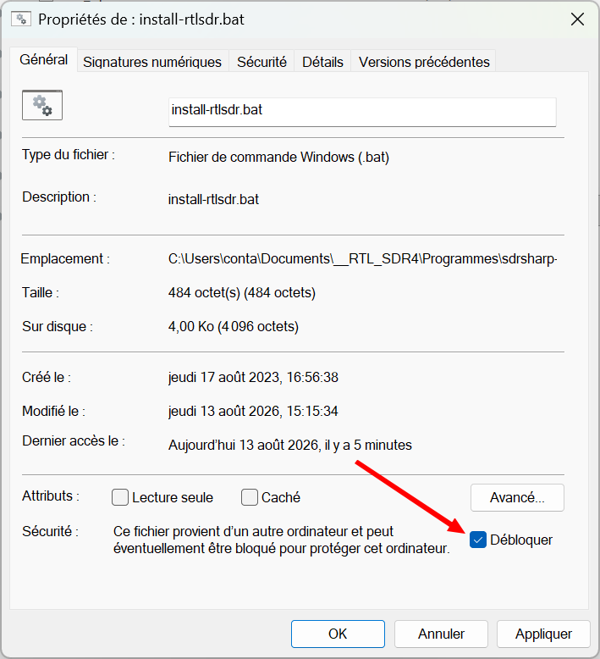Click the title text 'Propriétés de : install-rtlsdr.bat'
The image size is (600, 659).
pos(141,19)
